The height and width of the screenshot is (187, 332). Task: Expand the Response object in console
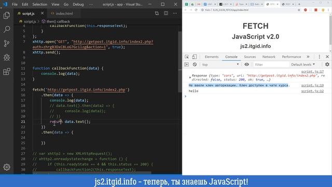(x=190, y=77)
